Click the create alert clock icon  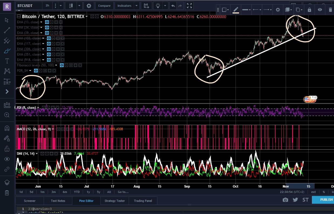pyautogui.click(x=146, y=6)
